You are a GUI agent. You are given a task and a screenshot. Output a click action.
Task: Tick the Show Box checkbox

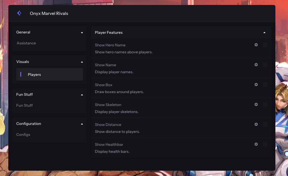pos(265,85)
